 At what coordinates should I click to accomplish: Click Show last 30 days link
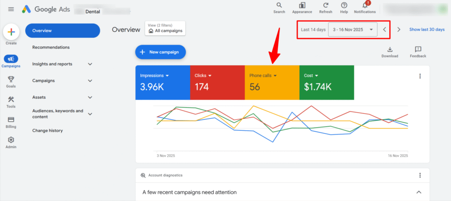click(x=427, y=30)
